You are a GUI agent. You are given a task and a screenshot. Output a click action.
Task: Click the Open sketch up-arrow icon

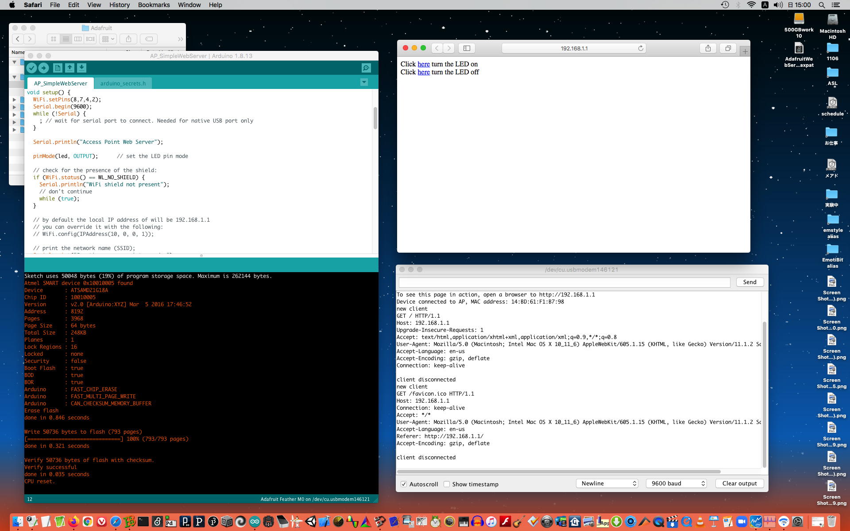(x=70, y=68)
